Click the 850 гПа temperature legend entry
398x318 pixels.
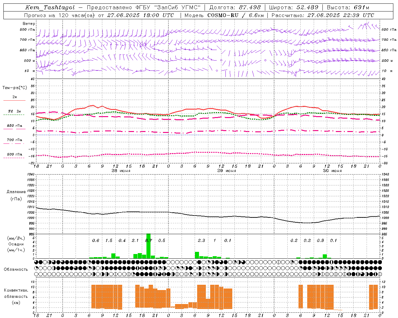pyautogui.click(x=15, y=126)
